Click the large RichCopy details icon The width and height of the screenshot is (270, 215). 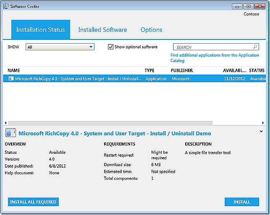click(x=10, y=133)
